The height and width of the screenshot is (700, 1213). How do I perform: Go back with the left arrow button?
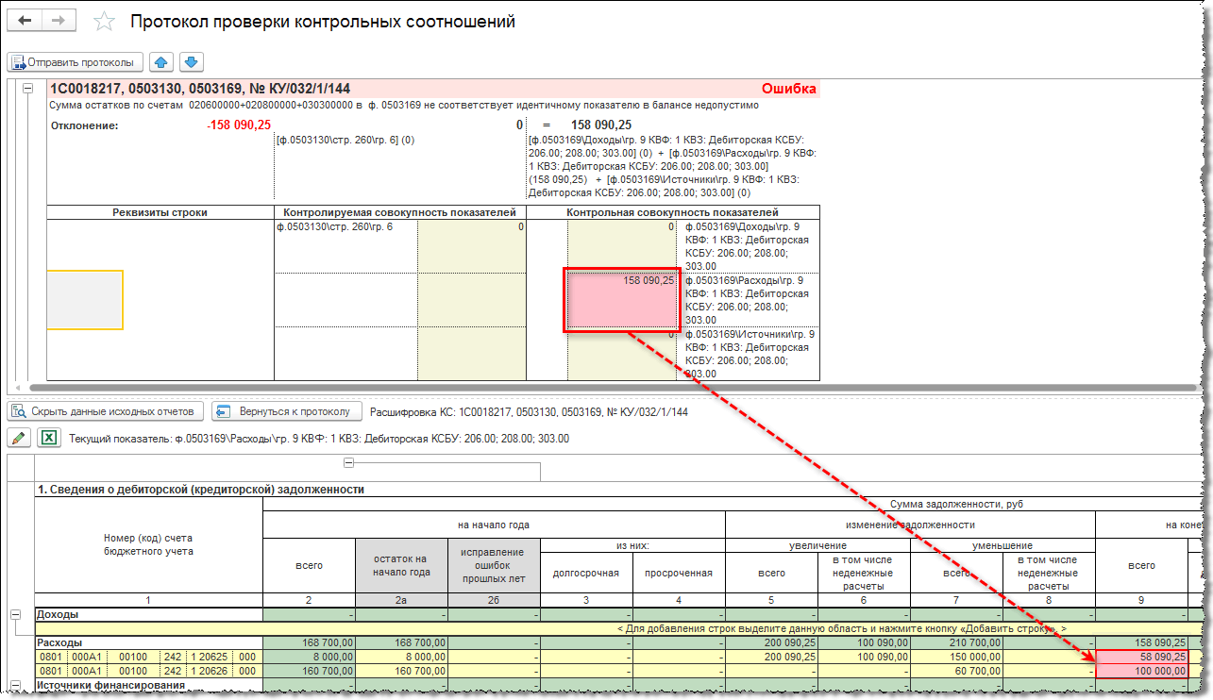pyautogui.click(x=25, y=21)
